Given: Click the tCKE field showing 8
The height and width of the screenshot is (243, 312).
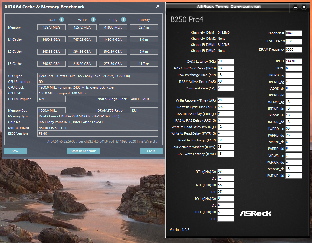Looking at the screenshot, I should click(x=294, y=68).
